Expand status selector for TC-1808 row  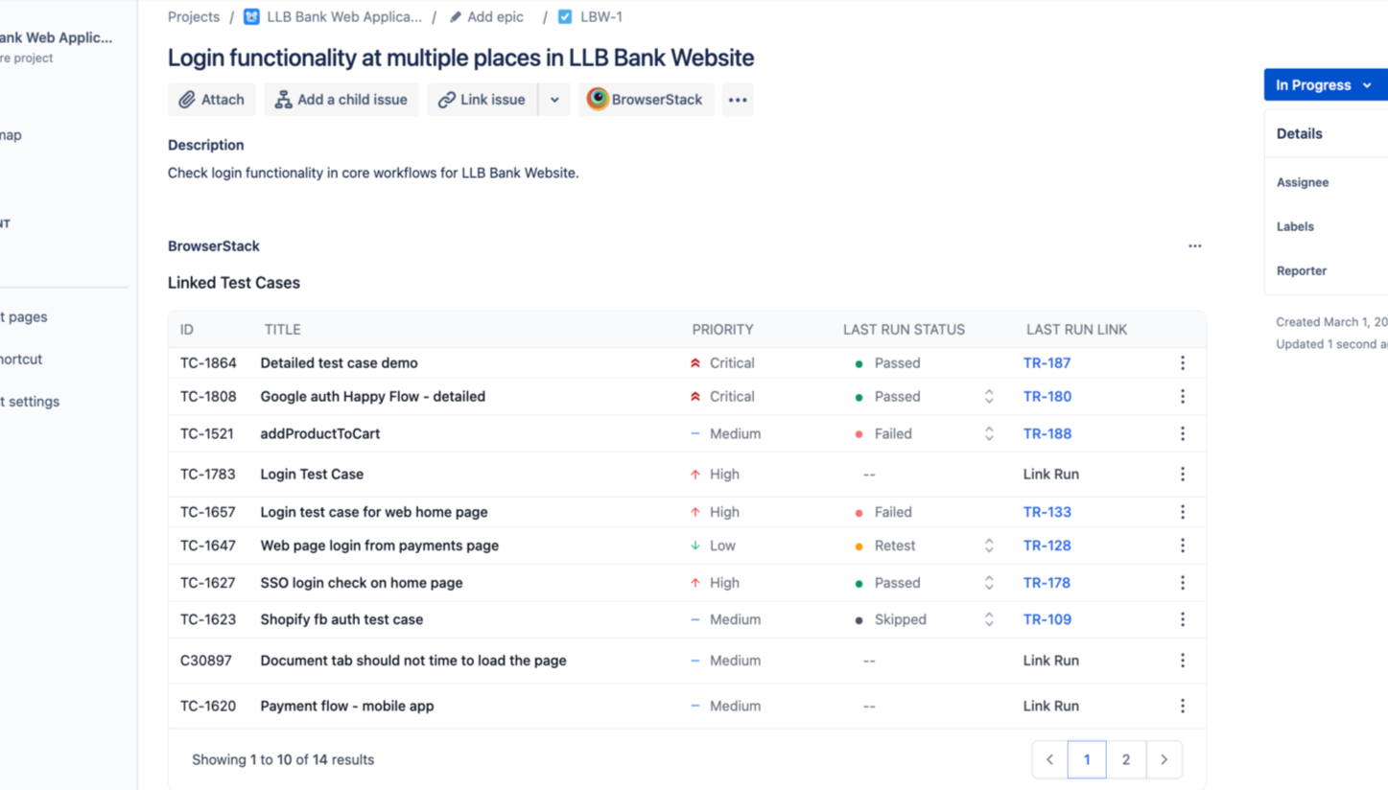pos(988,397)
